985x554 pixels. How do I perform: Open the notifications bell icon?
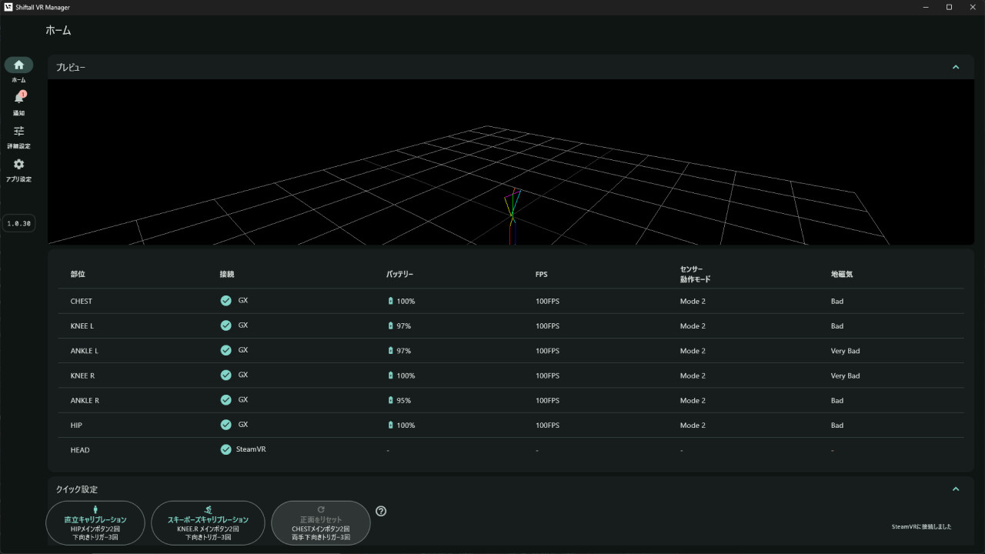(x=18, y=98)
